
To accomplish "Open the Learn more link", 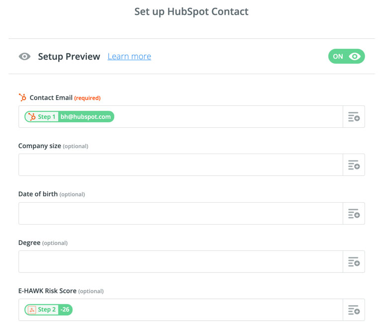I will (x=129, y=57).
